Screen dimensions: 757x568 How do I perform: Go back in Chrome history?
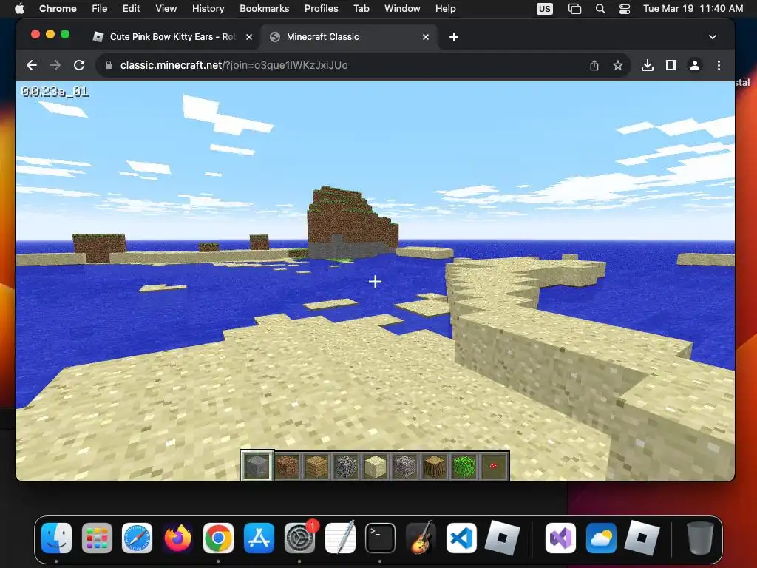tap(32, 65)
